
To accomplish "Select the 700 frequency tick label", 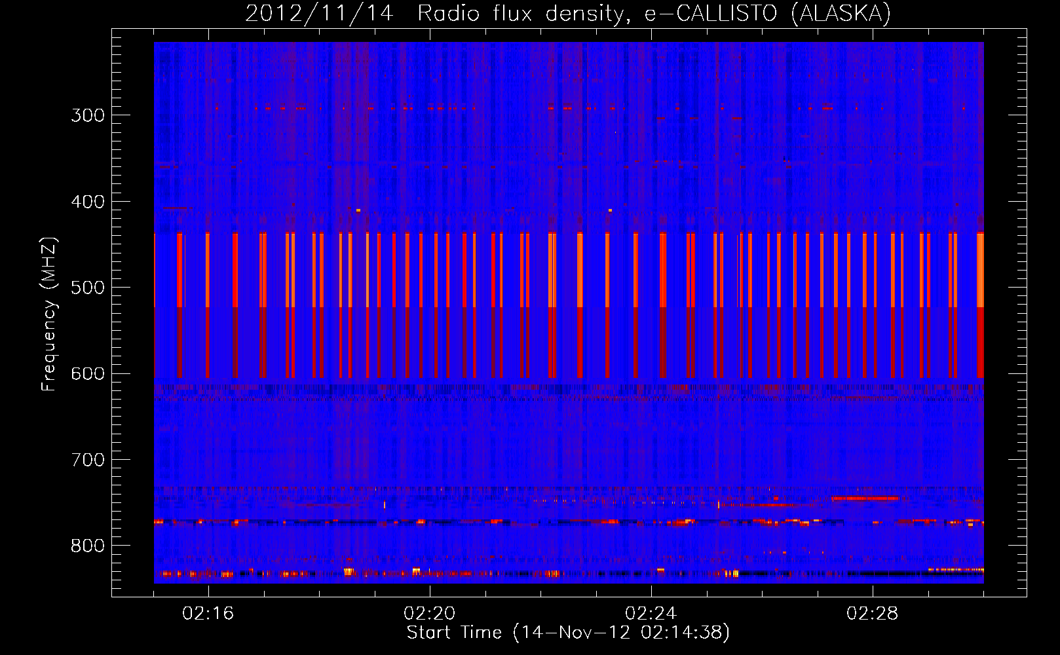I will [x=88, y=460].
